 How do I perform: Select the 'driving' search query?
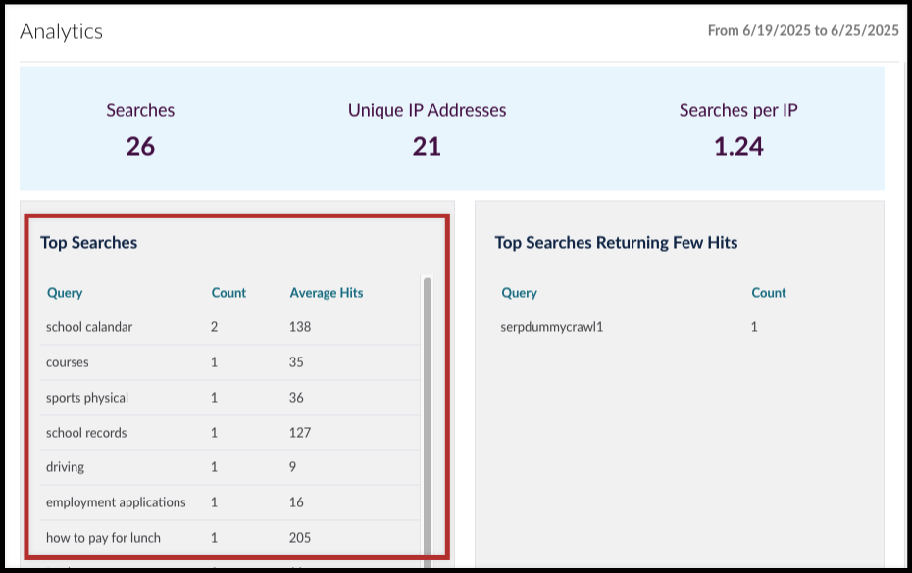(65, 467)
